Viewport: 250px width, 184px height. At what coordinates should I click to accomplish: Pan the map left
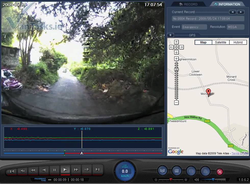point(171,47)
